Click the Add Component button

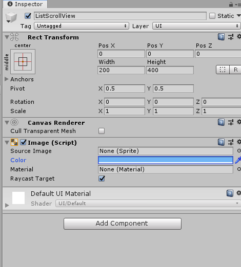[x=123, y=224]
